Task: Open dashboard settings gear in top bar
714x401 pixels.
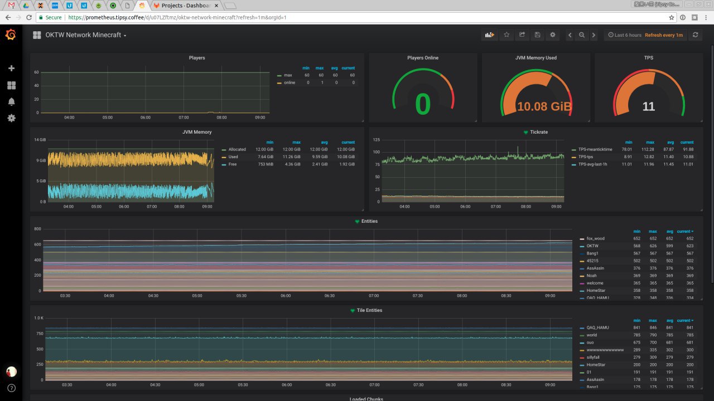Action: [x=553, y=35]
